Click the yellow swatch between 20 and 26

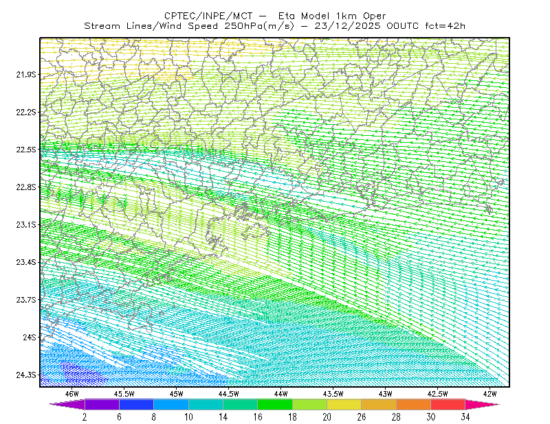point(344,404)
